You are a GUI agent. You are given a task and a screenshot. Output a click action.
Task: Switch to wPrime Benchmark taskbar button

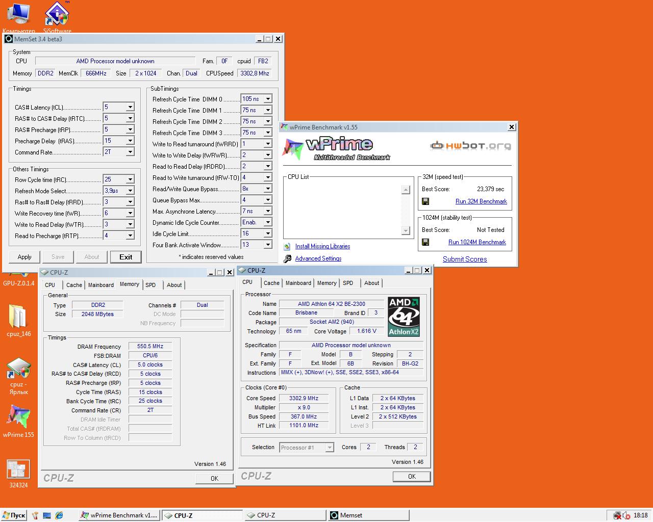click(x=119, y=515)
